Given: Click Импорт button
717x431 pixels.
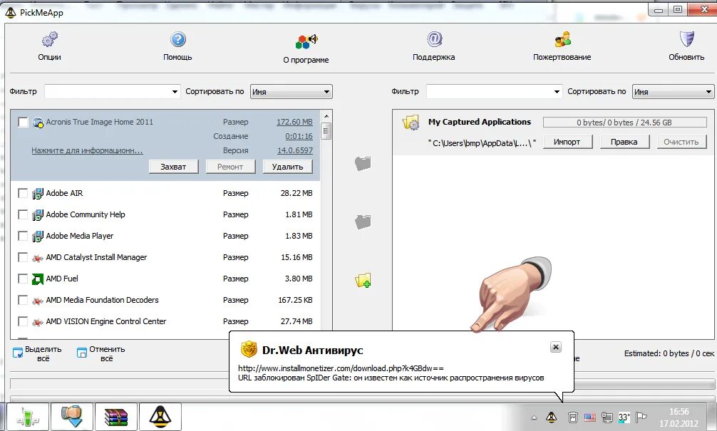Looking at the screenshot, I should coord(567,142).
